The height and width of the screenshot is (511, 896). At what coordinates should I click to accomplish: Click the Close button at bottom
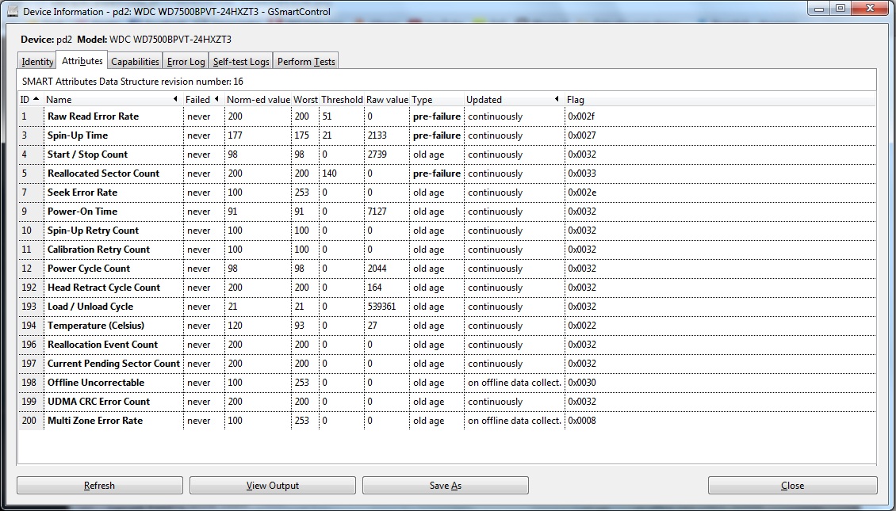pyautogui.click(x=793, y=486)
